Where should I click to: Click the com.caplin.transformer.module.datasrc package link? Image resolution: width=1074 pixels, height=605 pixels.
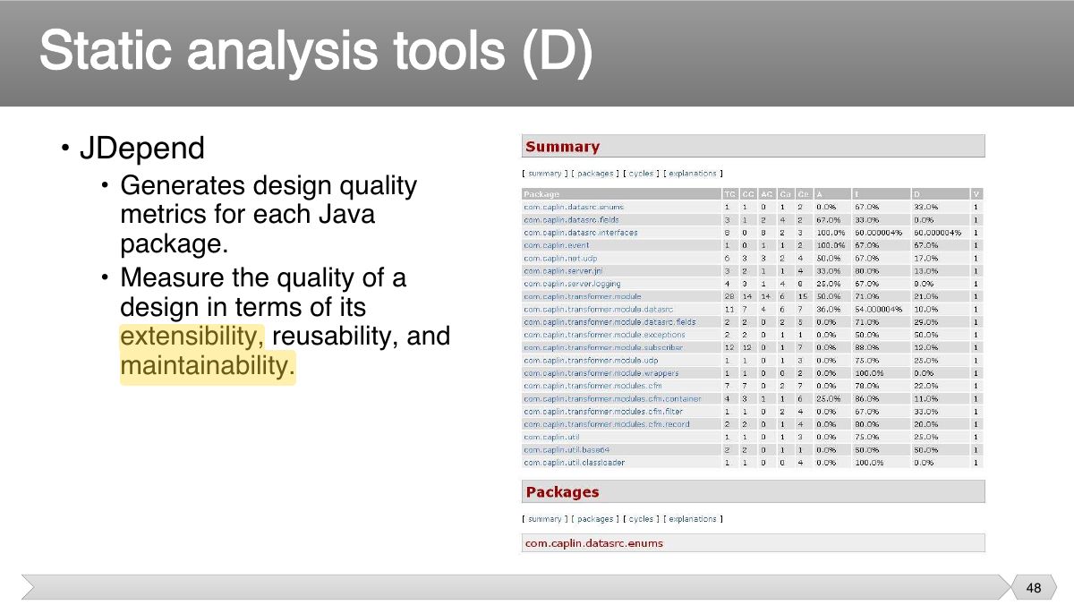597,309
